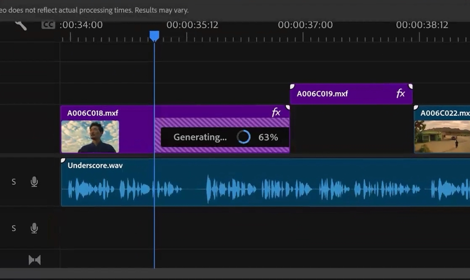Click the microphone on the empty audio track
470x280 pixels.
pos(34,228)
